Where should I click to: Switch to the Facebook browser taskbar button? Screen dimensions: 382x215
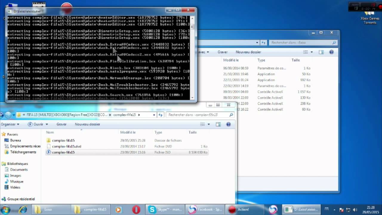pos(205,209)
